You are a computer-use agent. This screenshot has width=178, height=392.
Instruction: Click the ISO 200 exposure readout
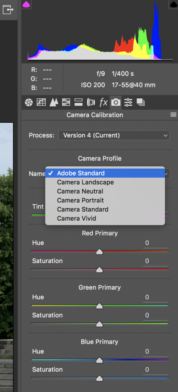93,85
